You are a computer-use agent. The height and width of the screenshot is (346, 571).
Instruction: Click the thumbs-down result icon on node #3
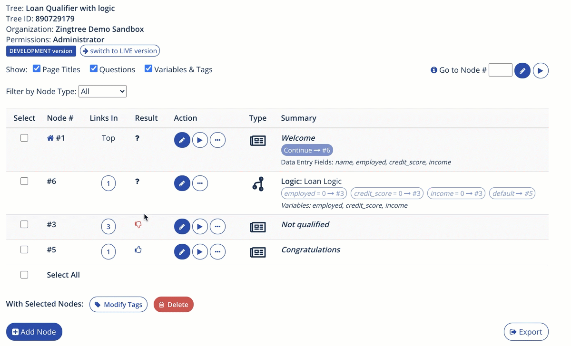(x=138, y=224)
